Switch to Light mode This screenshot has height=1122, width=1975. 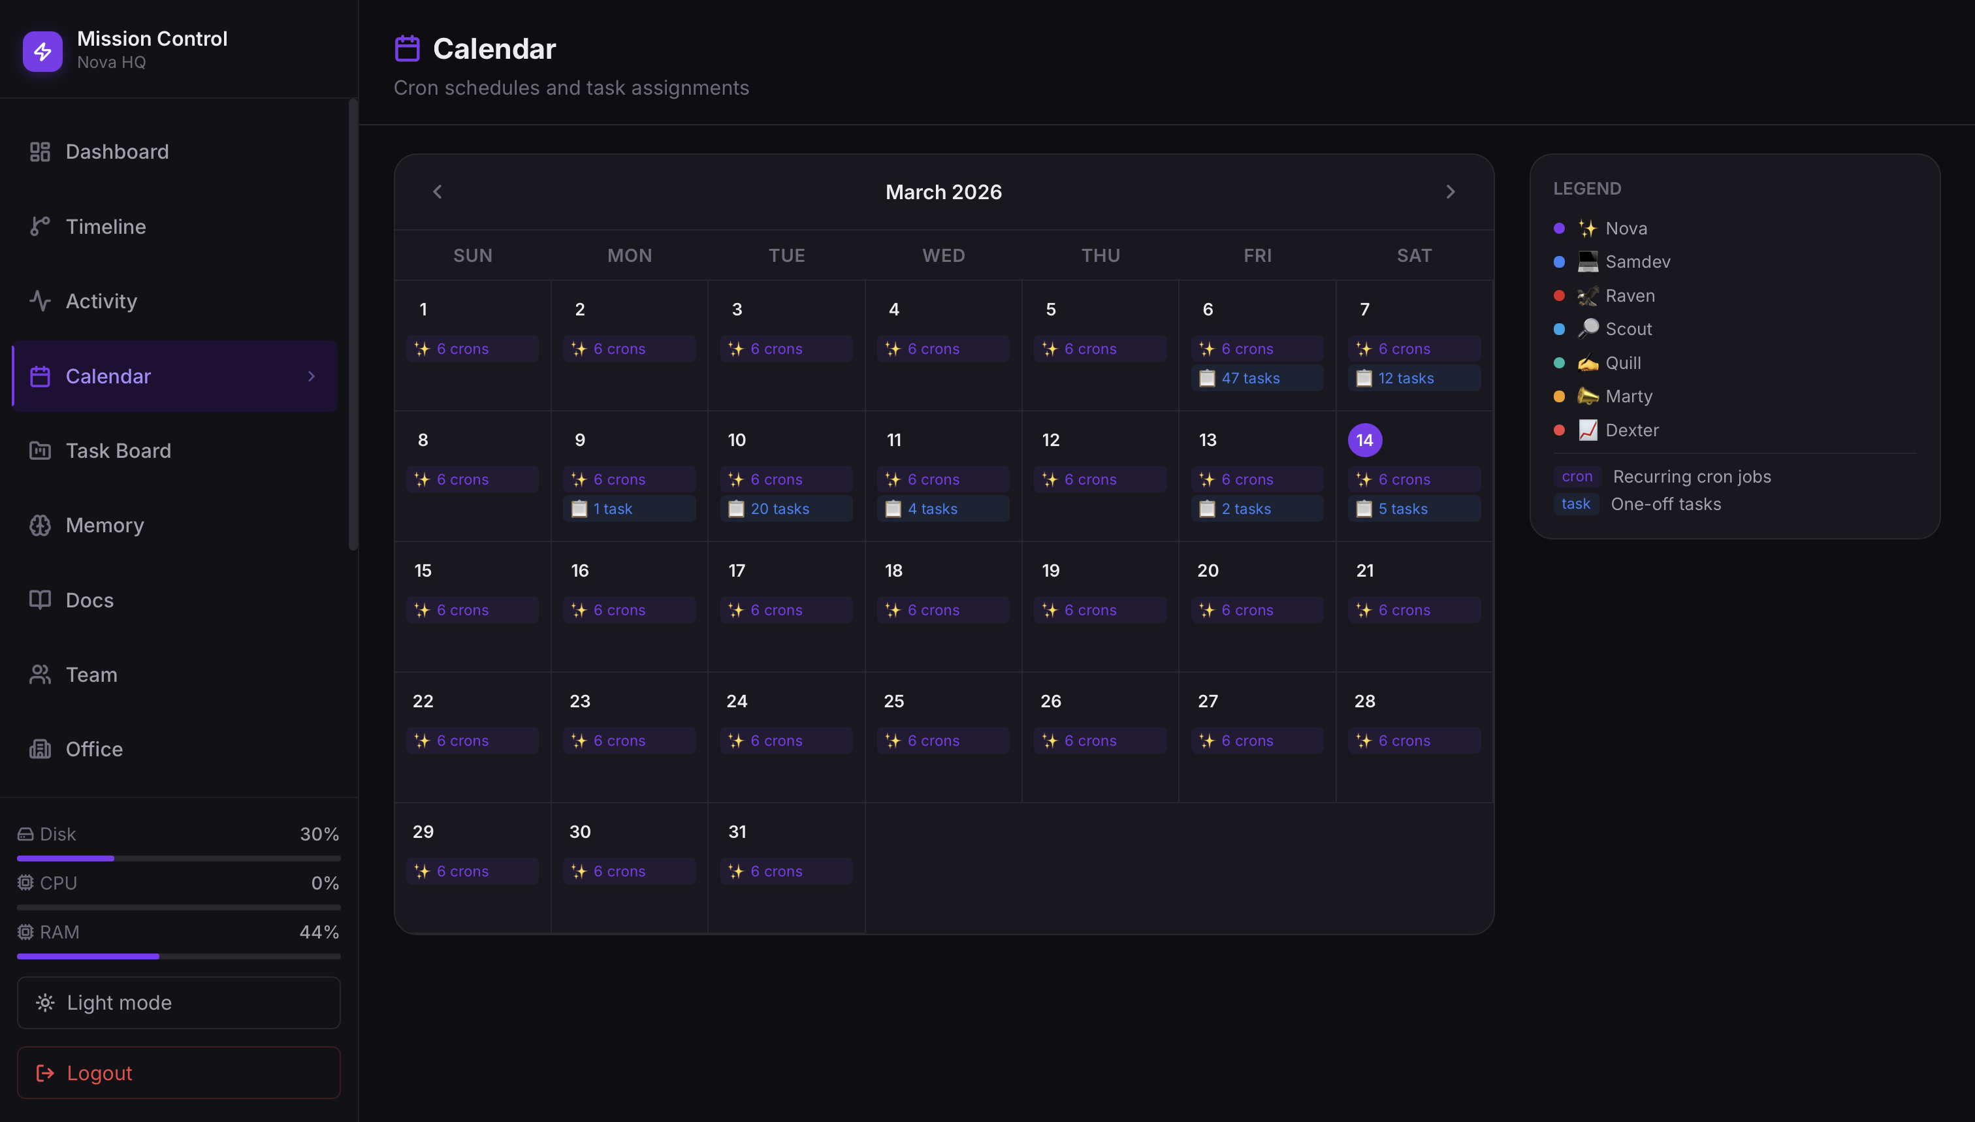pos(178,1002)
